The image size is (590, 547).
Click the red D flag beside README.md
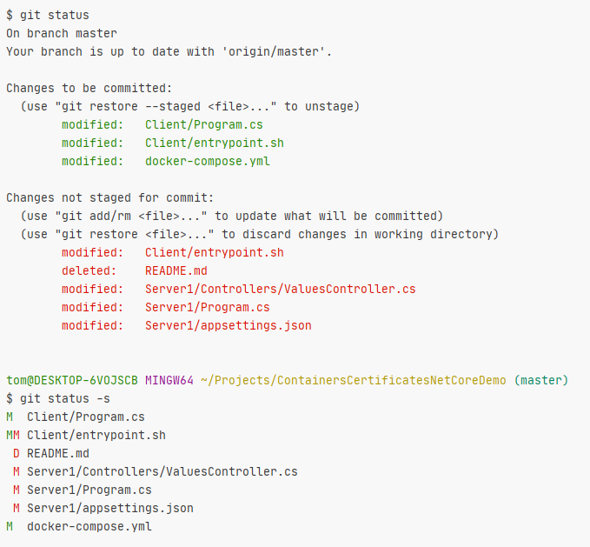click(x=17, y=453)
